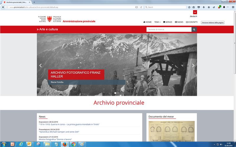Expand the TEMI navigation dropdown
The height and width of the screenshot is (147, 236).
157,22
